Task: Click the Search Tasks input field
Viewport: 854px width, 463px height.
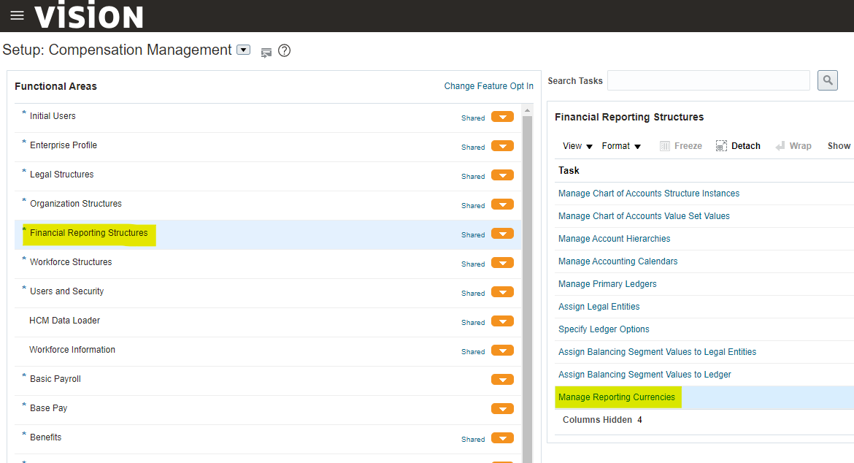Action: (x=708, y=80)
